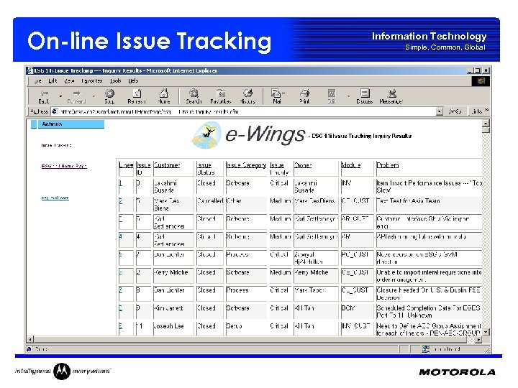Sort by the Issue ID column header
Image resolution: width=518 pixels, height=388 pixels.
coord(143,169)
